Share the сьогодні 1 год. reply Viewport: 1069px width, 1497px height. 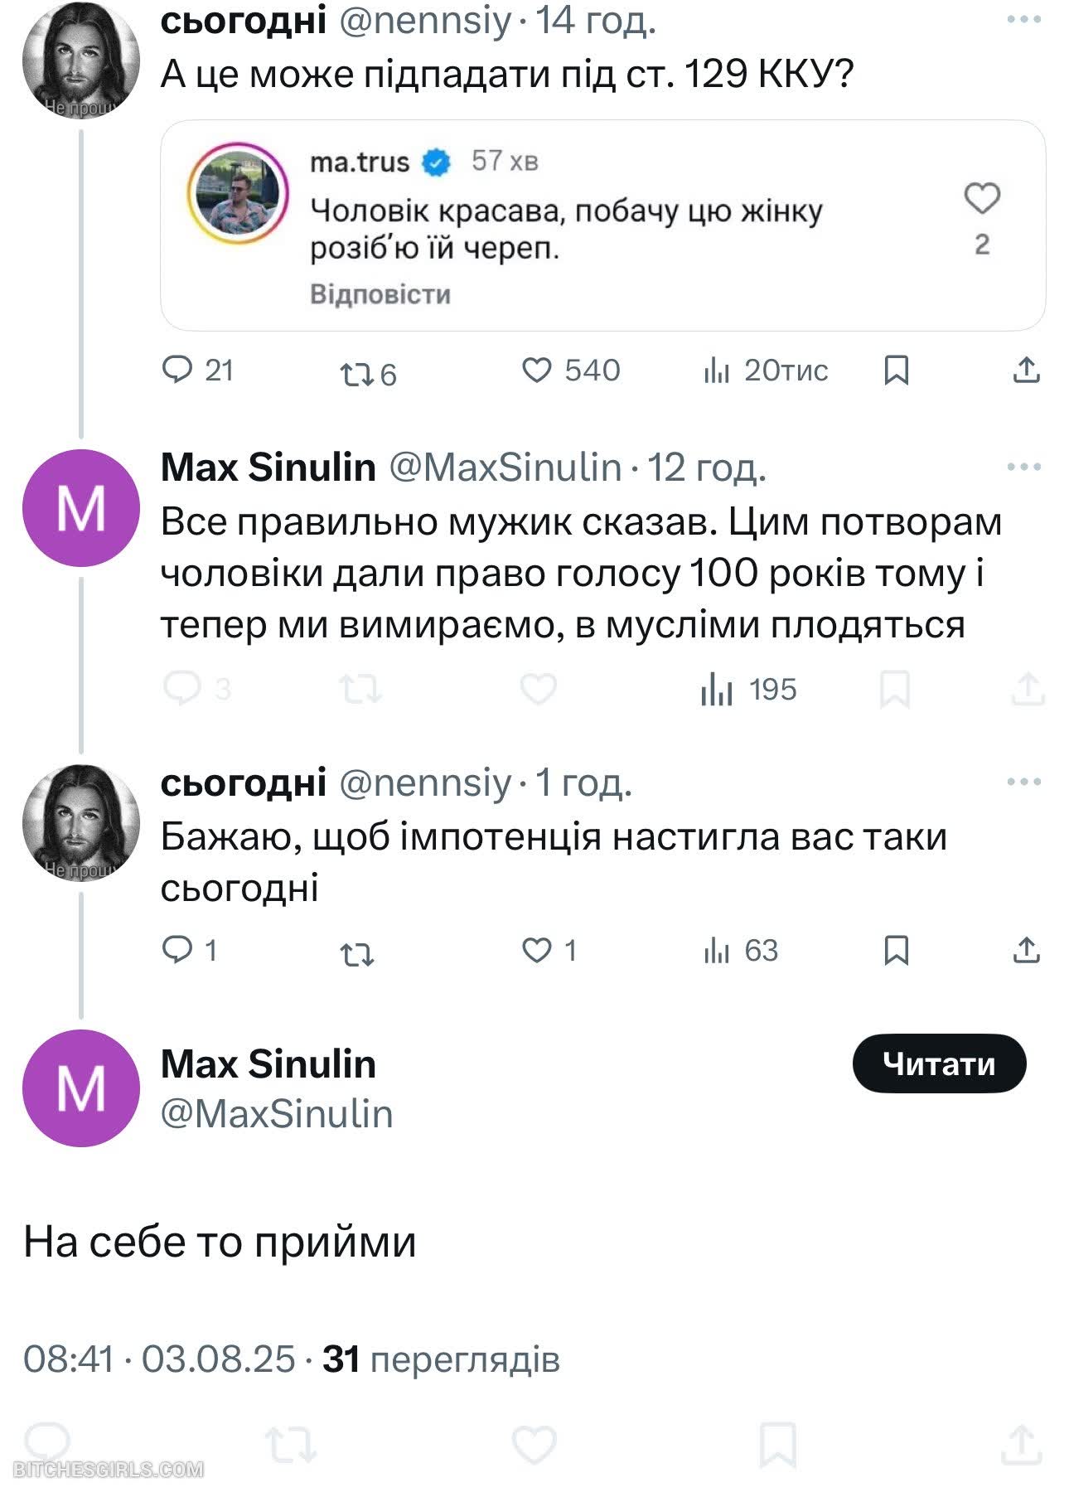click(1026, 950)
